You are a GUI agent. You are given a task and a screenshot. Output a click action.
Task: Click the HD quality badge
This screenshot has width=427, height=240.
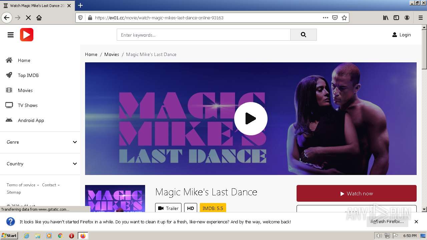coord(190,208)
